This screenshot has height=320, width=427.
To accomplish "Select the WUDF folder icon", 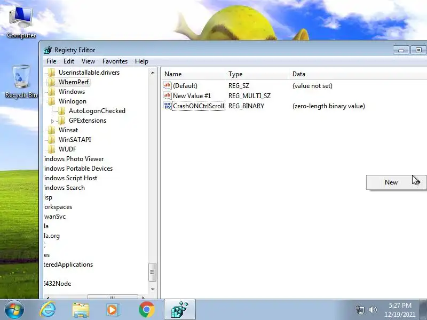I will pos(51,149).
